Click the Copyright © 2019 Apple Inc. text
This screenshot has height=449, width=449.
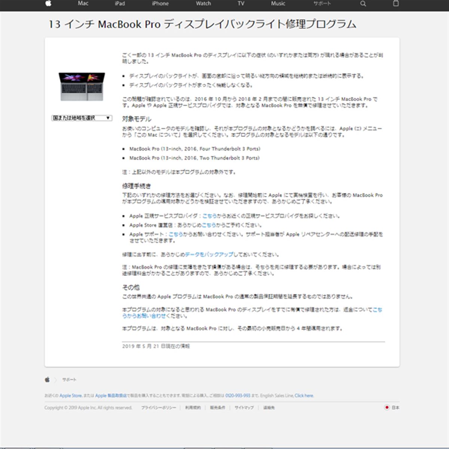88,408
